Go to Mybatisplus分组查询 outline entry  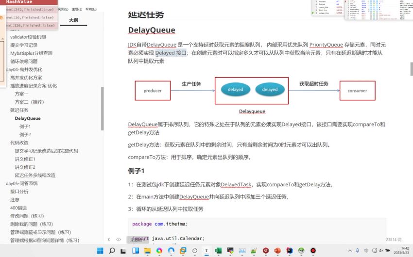click(x=32, y=53)
